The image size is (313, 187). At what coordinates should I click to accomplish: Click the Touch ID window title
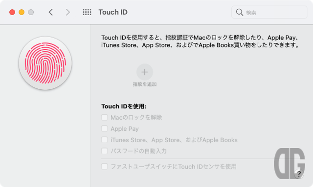click(113, 12)
